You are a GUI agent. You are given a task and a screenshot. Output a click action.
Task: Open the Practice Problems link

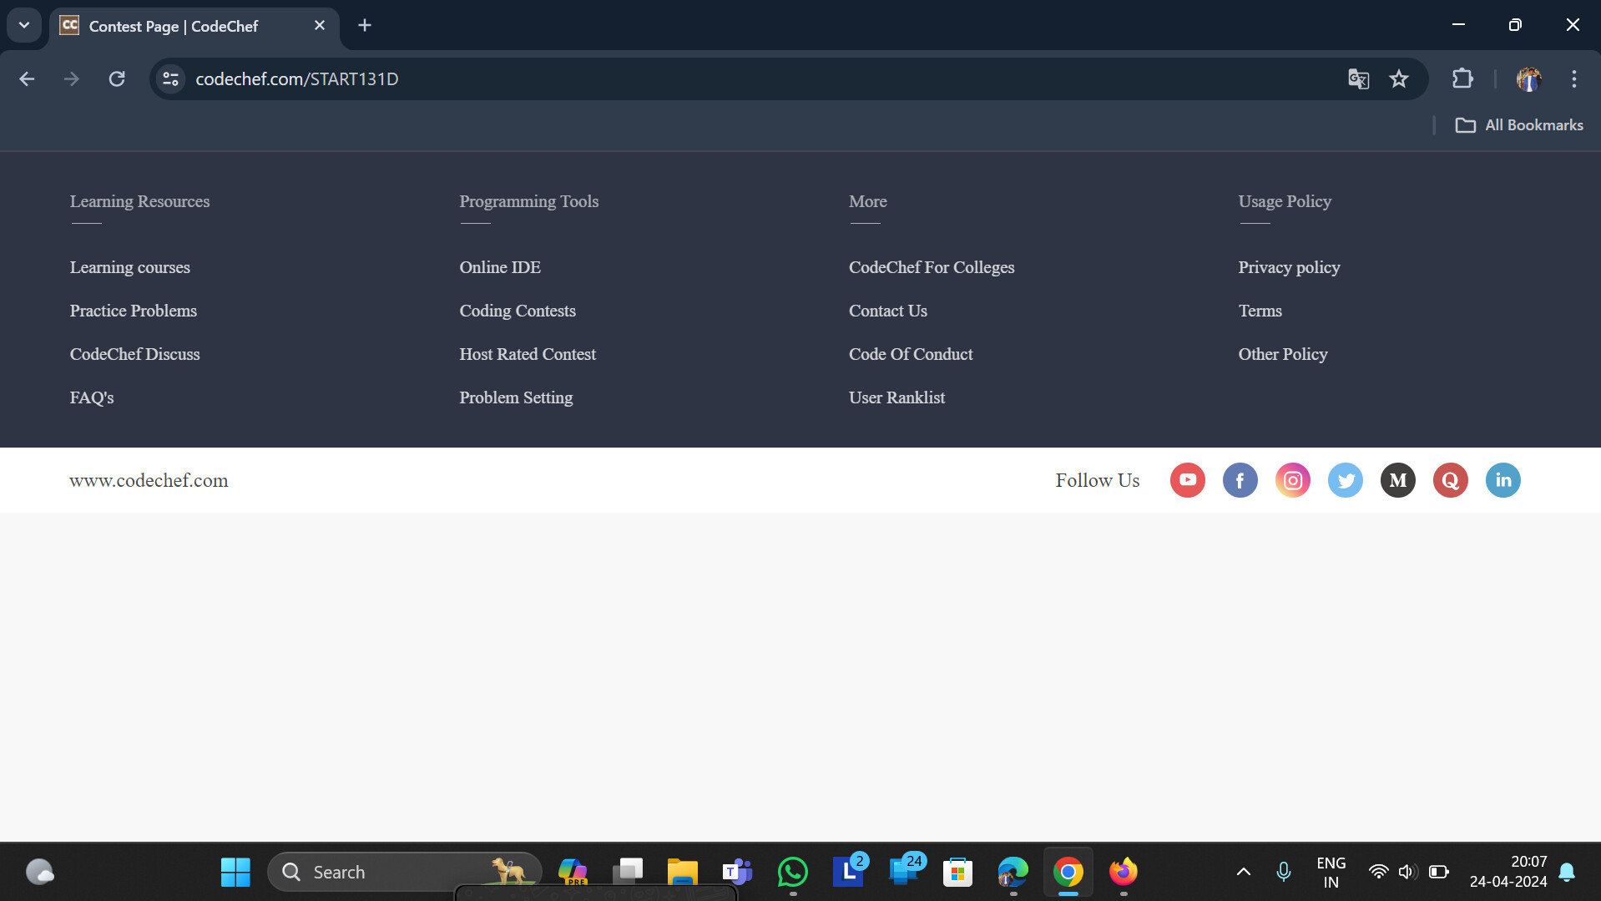(x=133, y=311)
